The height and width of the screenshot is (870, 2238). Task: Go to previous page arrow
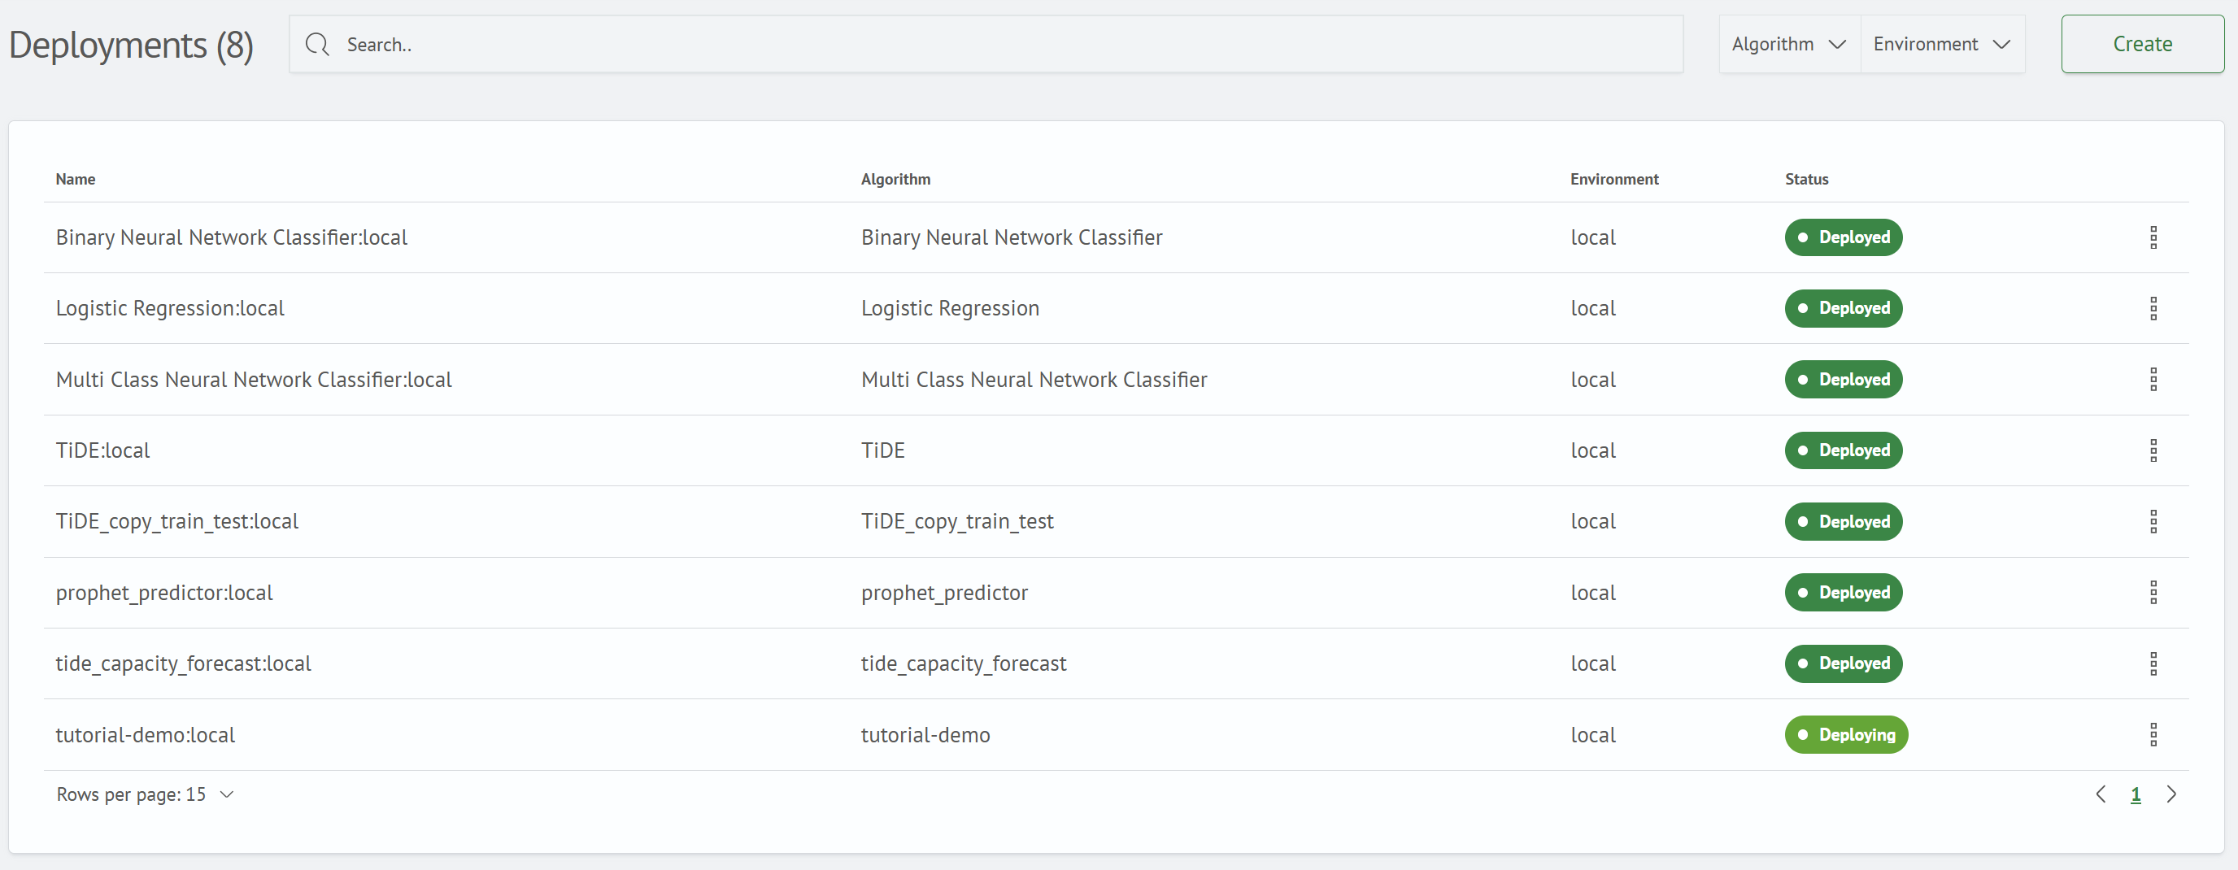click(2101, 794)
